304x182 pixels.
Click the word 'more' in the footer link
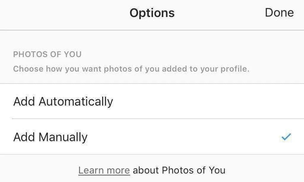click(x=118, y=170)
